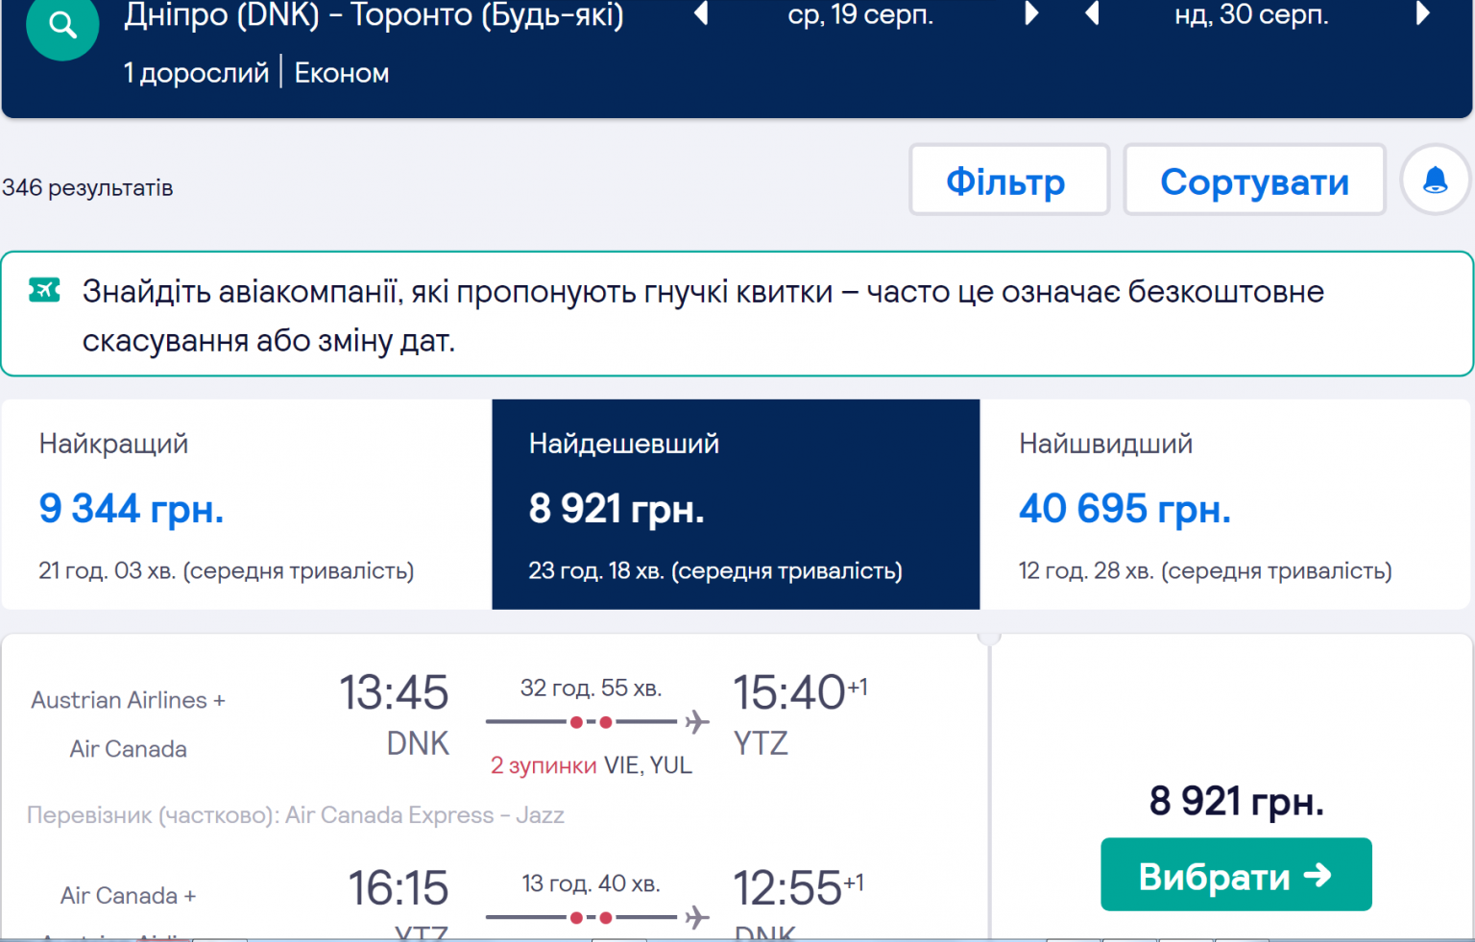Click the 2 зупинки VIE, YUL text
Image resolution: width=1475 pixels, height=942 pixels.
(591, 765)
